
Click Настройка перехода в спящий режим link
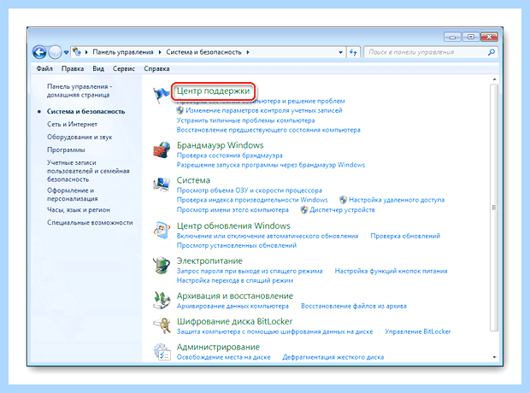pyautogui.click(x=235, y=280)
